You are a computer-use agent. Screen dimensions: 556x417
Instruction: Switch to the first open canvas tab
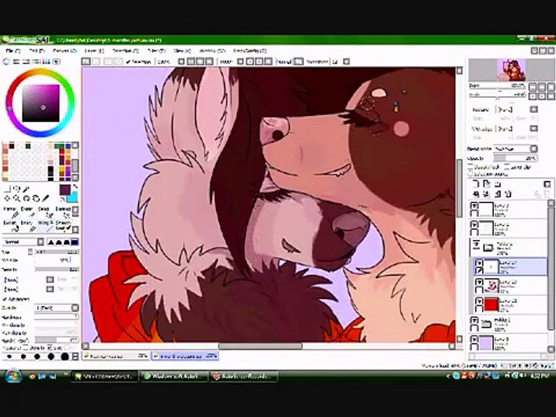(x=116, y=356)
